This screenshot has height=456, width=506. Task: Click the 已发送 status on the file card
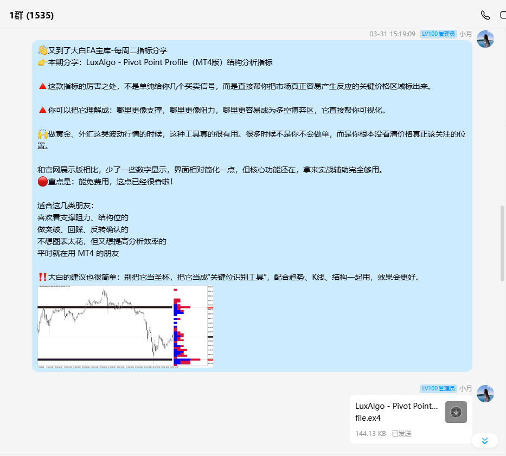[x=401, y=434]
